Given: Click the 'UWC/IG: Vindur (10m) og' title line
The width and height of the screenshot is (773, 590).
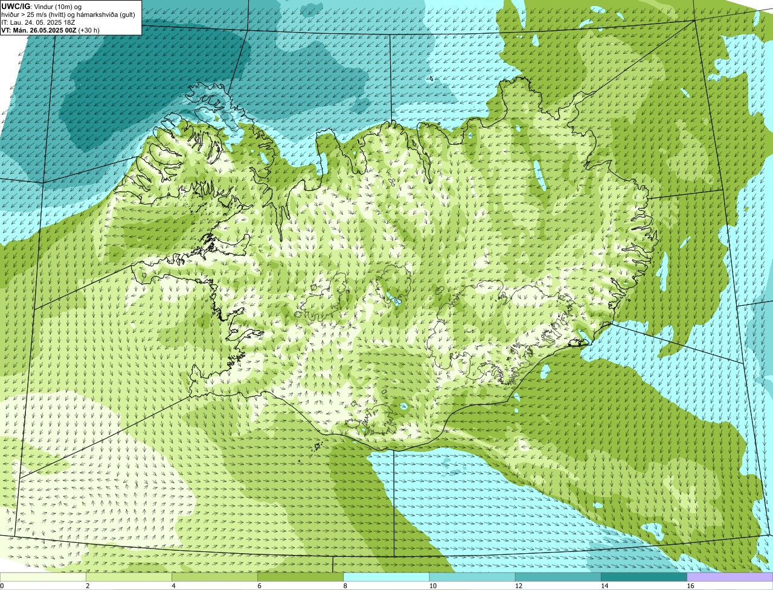Looking at the screenshot, I should tap(42, 6).
